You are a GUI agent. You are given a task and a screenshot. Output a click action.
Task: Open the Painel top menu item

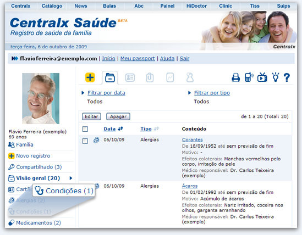[x=167, y=6]
